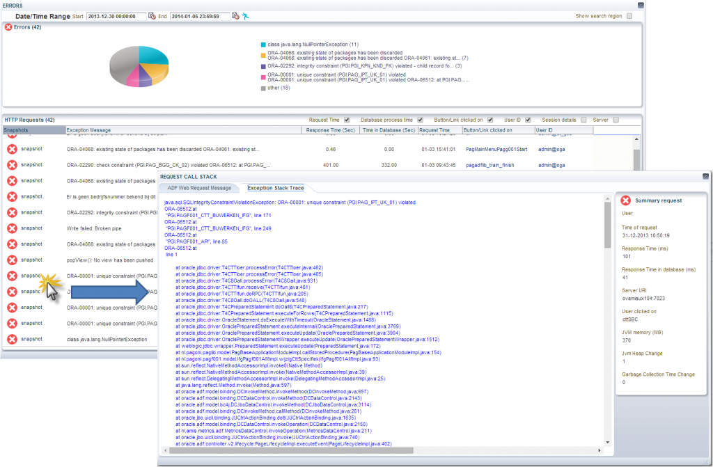Click the error icon for the NullPointerException row
713x467 pixels.
pyautogui.click(x=13, y=339)
